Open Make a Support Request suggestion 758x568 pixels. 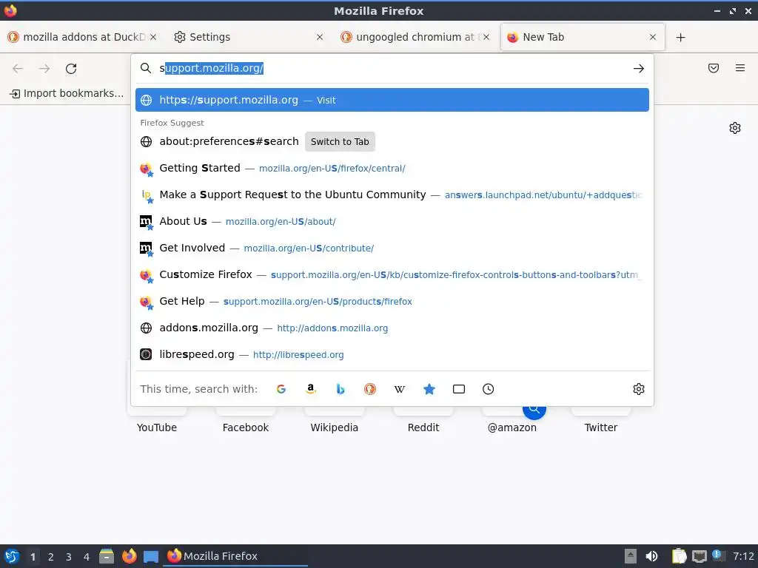tap(392, 195)
